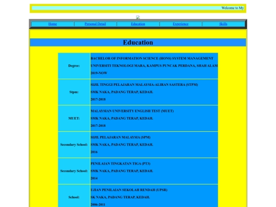Select Sijil Pelajaran Malaysia (SPM) text
Viewport: 276px width, 207px height.
121,137
